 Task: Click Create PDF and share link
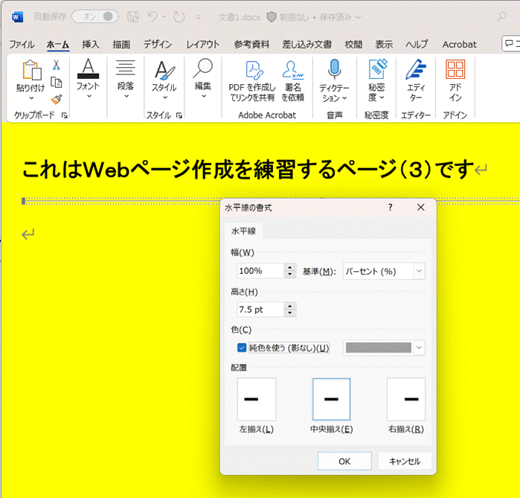pyautogui.click(x=251, y=80)
